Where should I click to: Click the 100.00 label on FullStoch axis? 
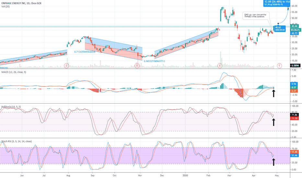(x=295, y=106)
